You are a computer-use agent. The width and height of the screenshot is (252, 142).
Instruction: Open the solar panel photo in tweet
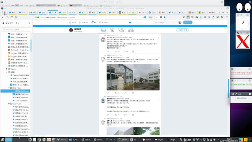click(120, 77)
